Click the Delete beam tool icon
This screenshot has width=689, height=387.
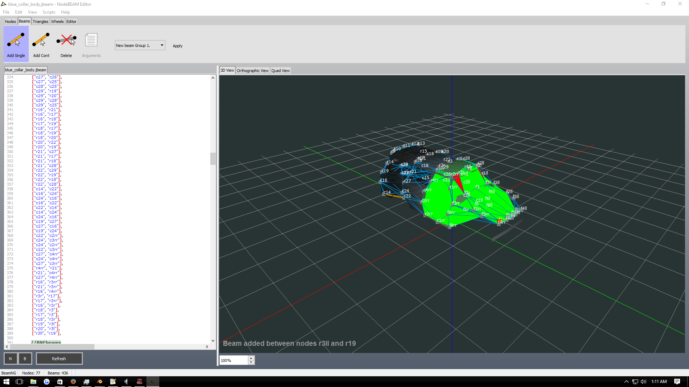pos(66,40)
